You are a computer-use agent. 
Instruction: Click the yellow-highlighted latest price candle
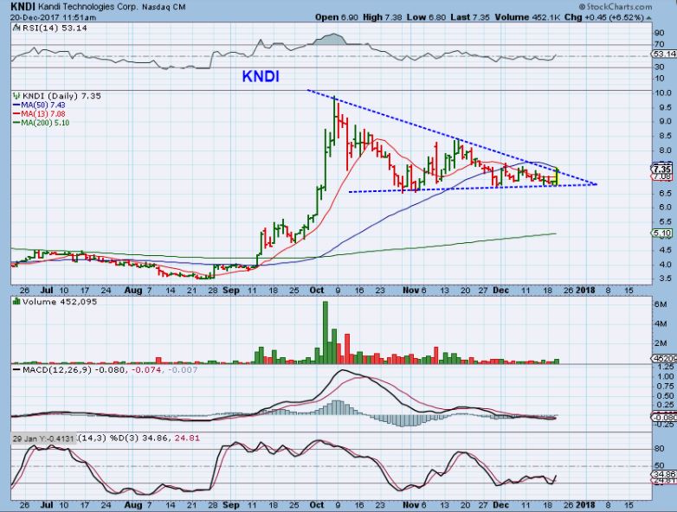point(558,176)
